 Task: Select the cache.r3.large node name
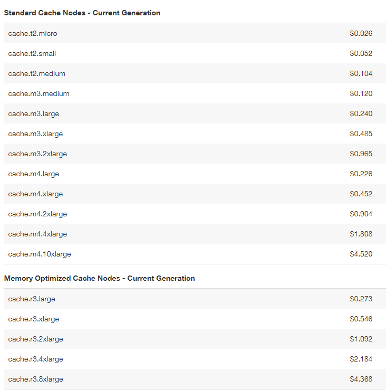point(32,299)
